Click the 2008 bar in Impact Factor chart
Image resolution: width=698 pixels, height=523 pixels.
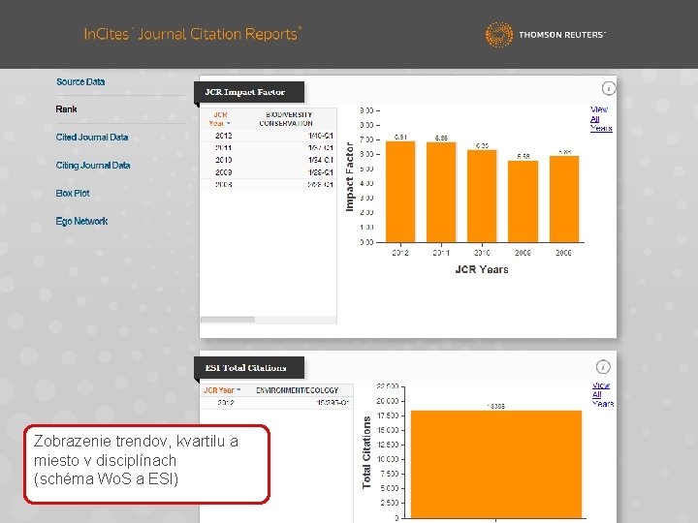click(564, 200)
